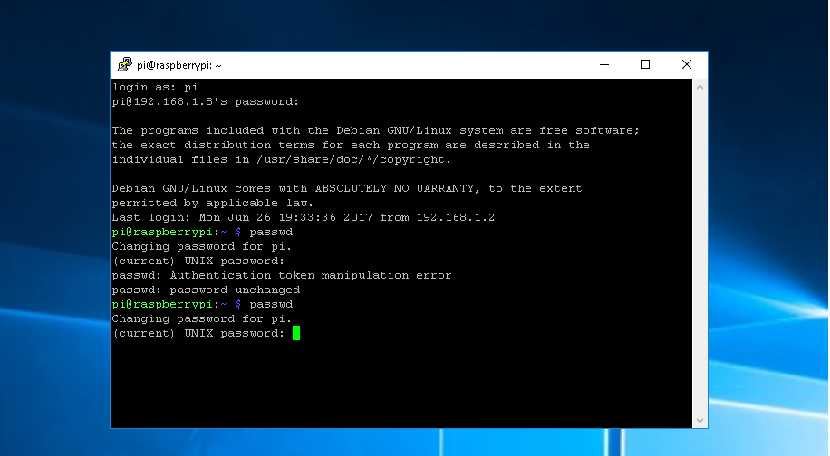Screen dimensions: 830x456
Task: Minimize the PuTTY terminal window
Action: coord(603,64)
